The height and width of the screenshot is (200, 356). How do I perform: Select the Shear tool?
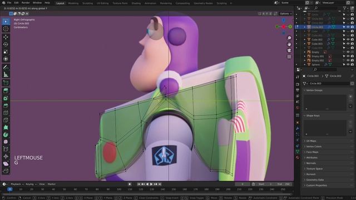(x=6, y=163)
